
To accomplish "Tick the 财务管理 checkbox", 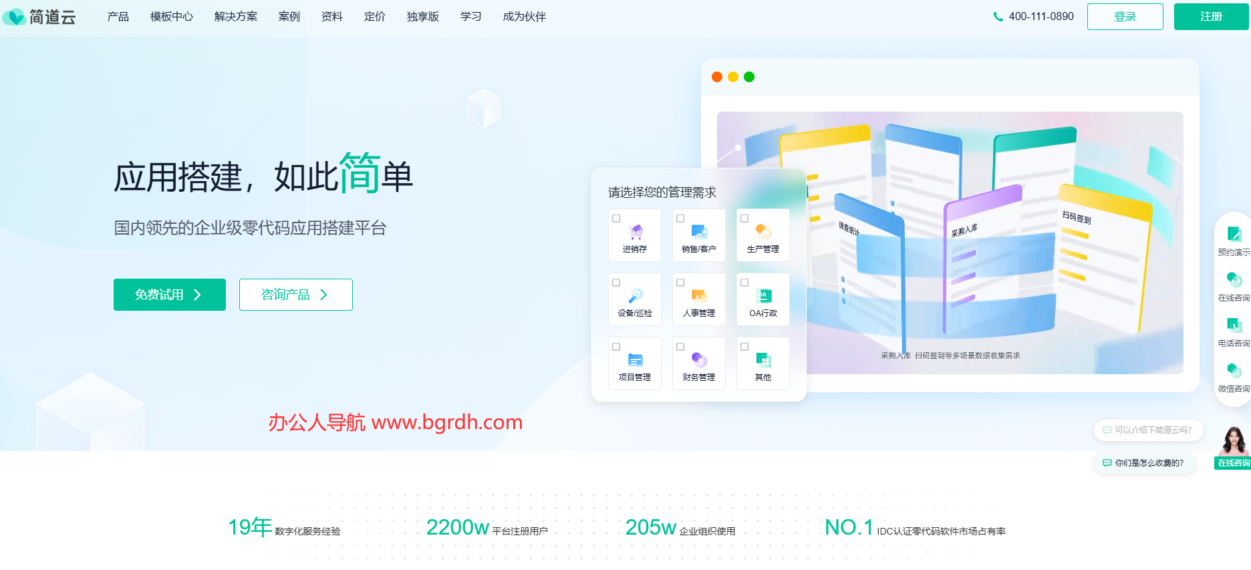I will 680,347.
